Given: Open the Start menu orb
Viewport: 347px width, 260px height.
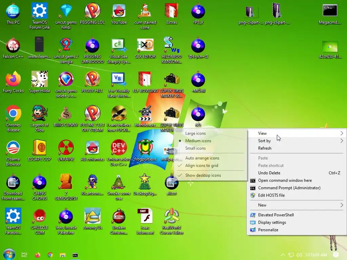Looking at the screenshot, I should click(x=9, y=254).
